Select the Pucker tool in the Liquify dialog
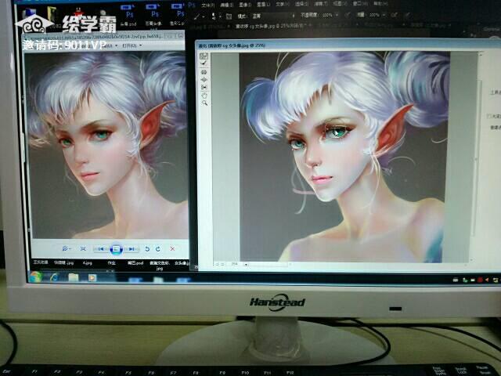 (x=204, y=72)
